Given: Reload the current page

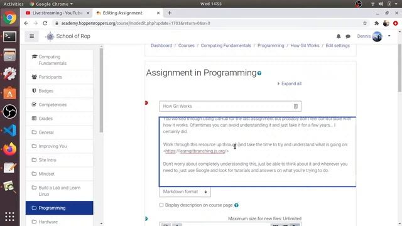Looking at the screenshot, I should 45,23.
